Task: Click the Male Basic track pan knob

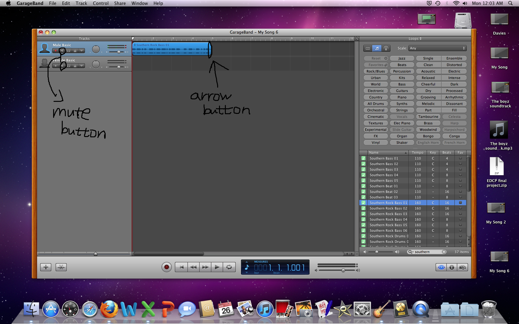Action: [96, 49]
